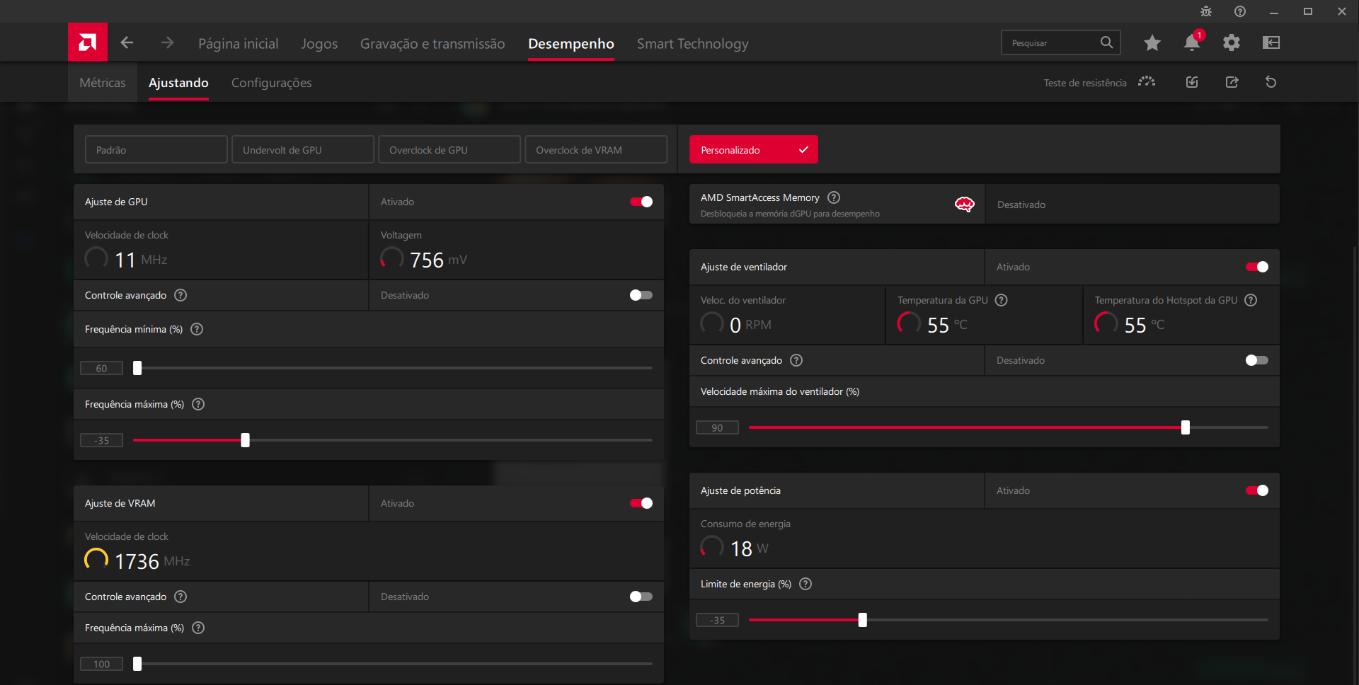Screen dimensions: 1359x685
Task: Click the max fan speed slider handle
Action: coord(1185,427)
